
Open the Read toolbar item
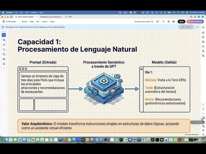pyautogui.click(x=32, y=21)
